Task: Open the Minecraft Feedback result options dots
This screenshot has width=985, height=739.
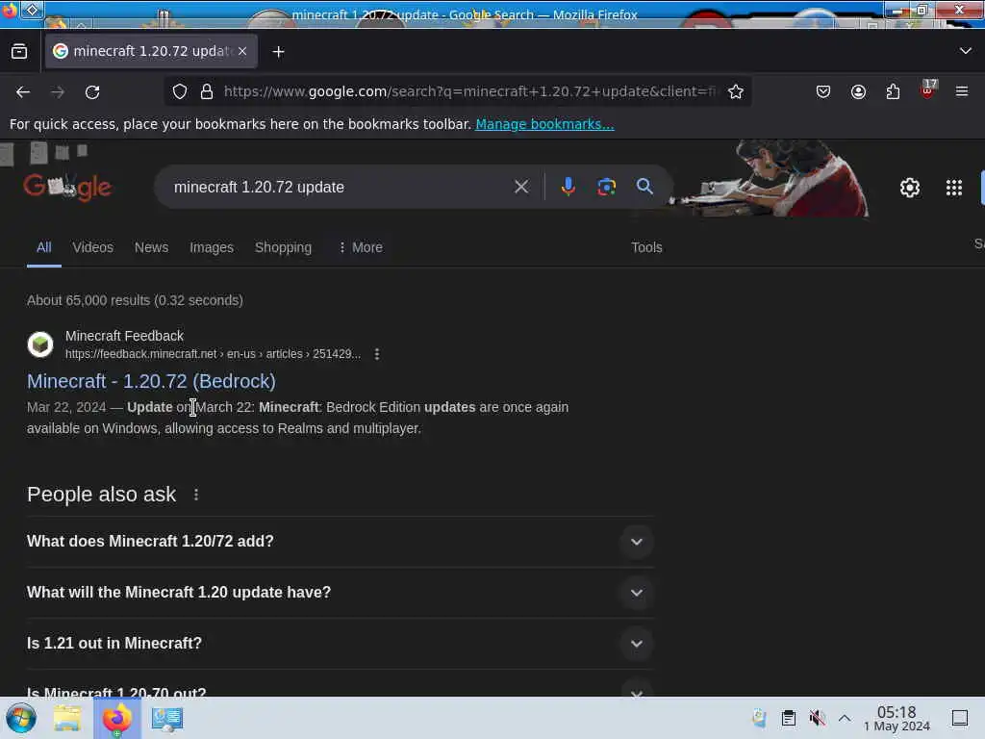Action: point(377,354)
